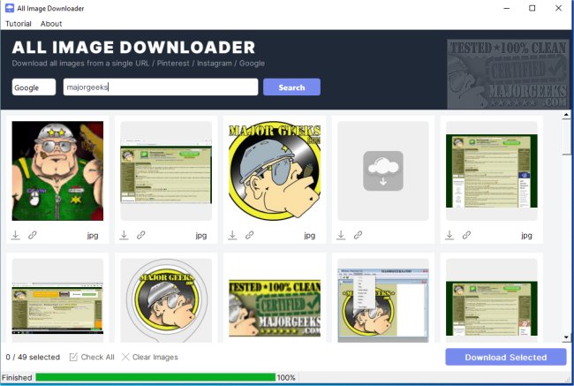574x386 pixels.
Task: Select top row's second website screenshot thumbnail
Action: click(166, 171)
